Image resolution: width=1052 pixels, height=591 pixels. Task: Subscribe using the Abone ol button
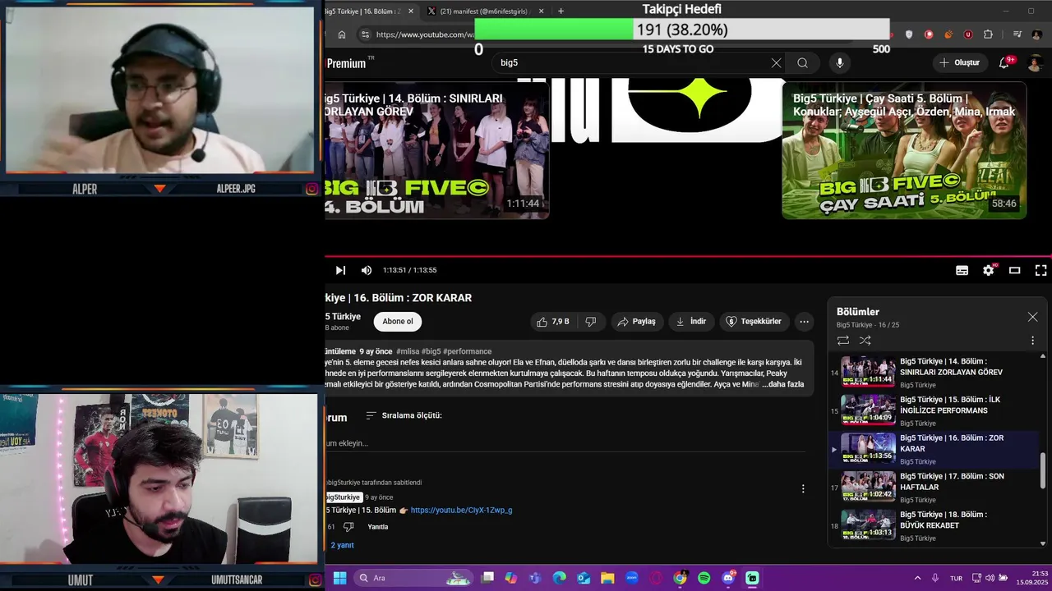(x=398, y=322)
